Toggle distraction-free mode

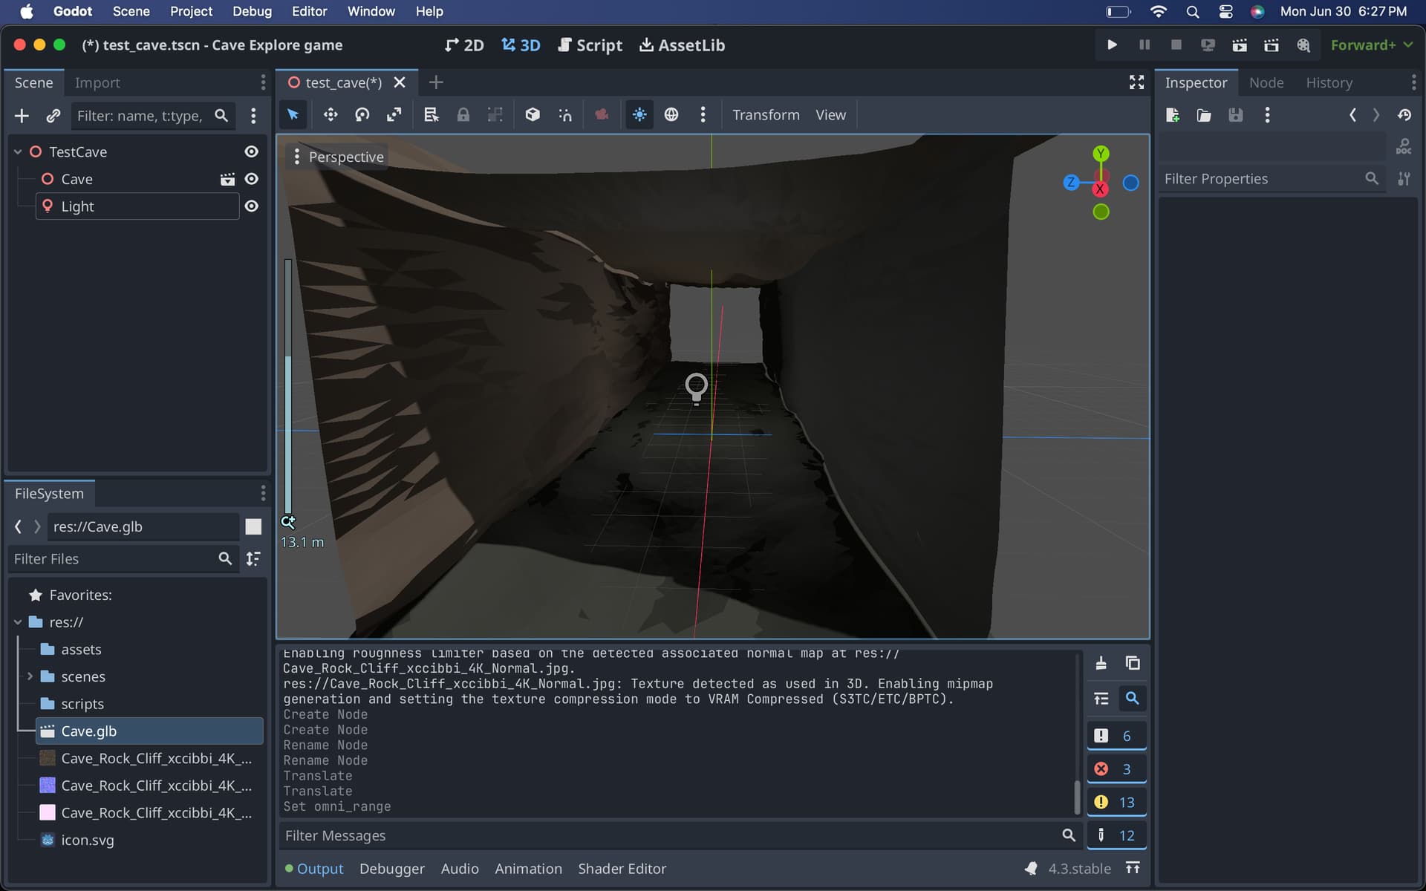pos(1136,82)
